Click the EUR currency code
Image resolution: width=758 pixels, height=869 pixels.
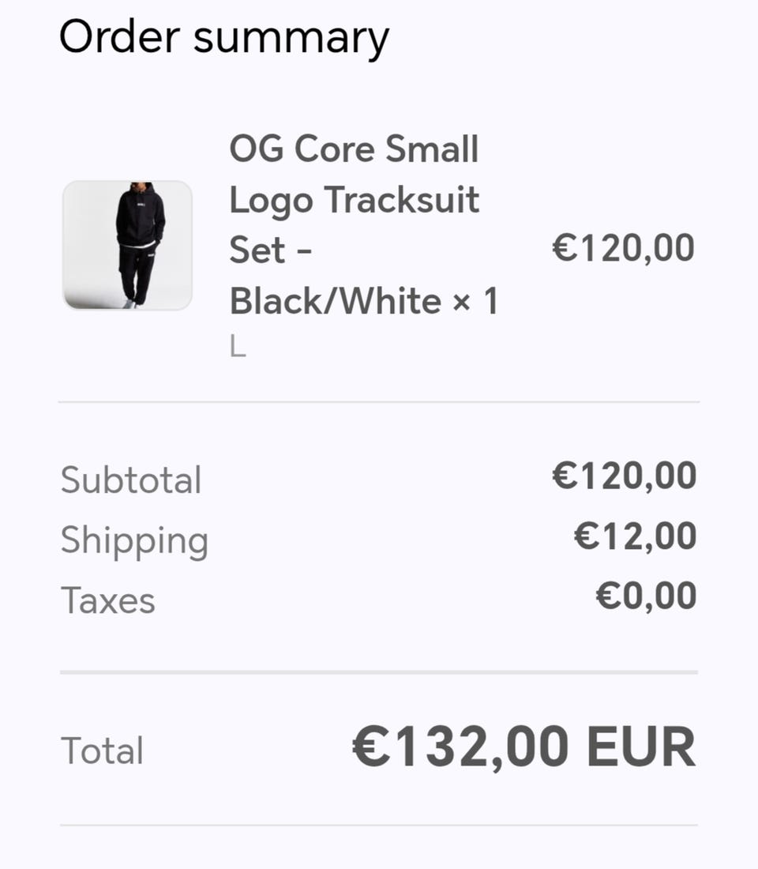641,747
